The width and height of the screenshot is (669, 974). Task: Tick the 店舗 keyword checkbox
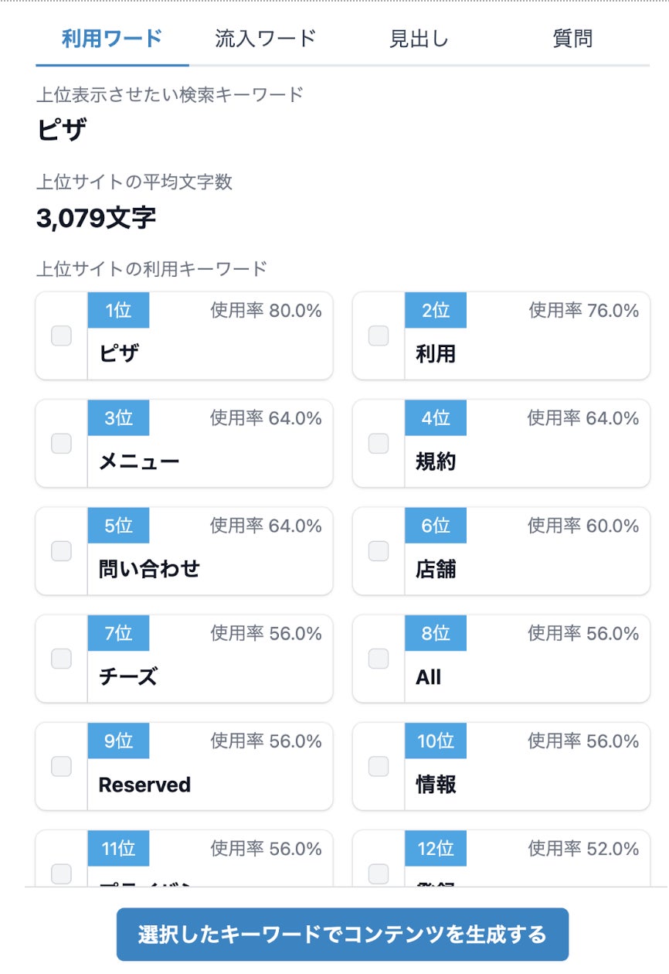point(379,551)
